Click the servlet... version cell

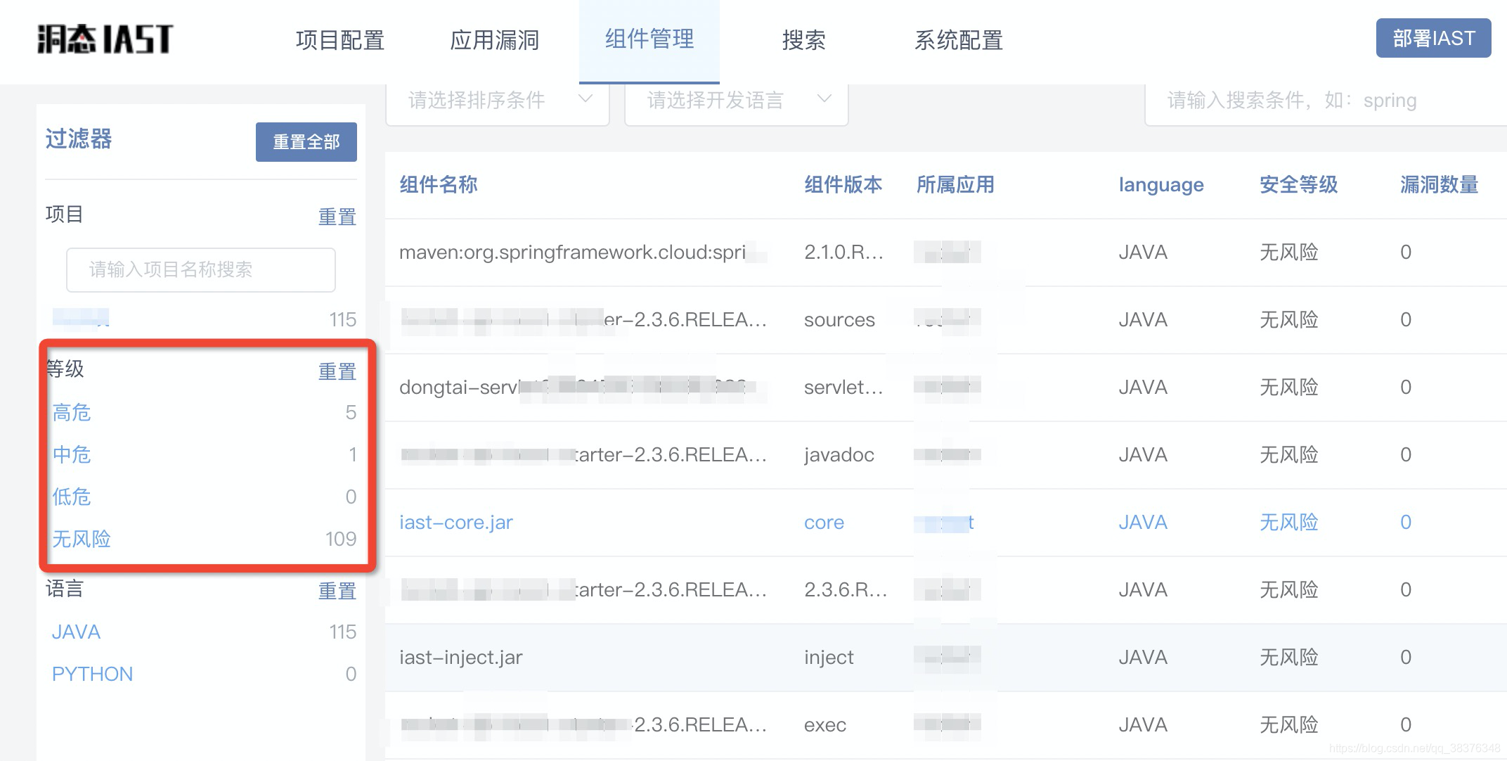click(x=843, y=387)
